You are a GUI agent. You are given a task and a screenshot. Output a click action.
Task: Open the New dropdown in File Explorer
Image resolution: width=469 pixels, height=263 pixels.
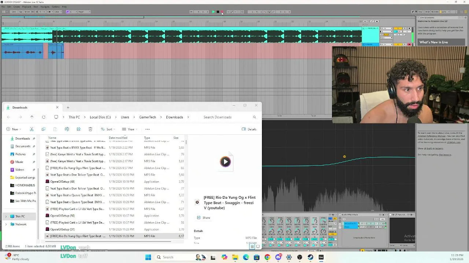[14, 129]
